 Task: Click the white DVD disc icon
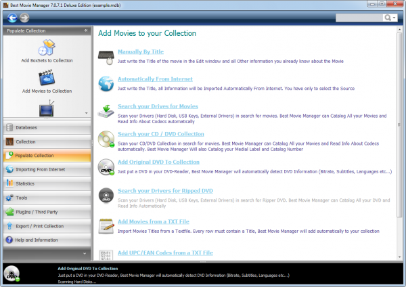click(106, 167)
